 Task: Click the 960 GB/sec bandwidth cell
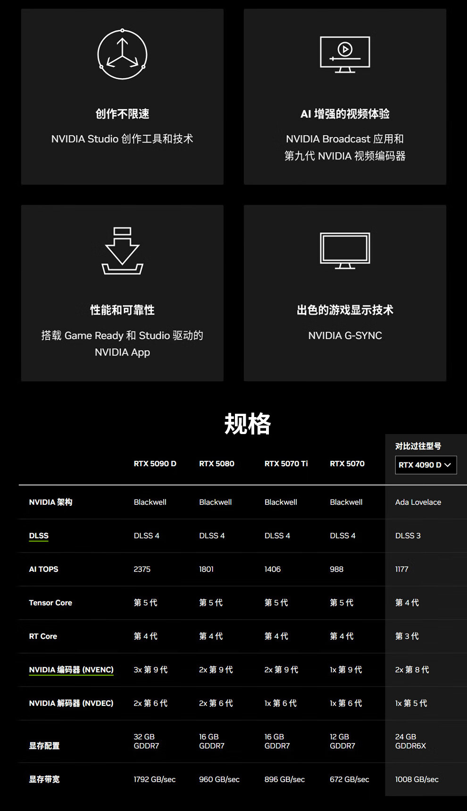point(219,779)
